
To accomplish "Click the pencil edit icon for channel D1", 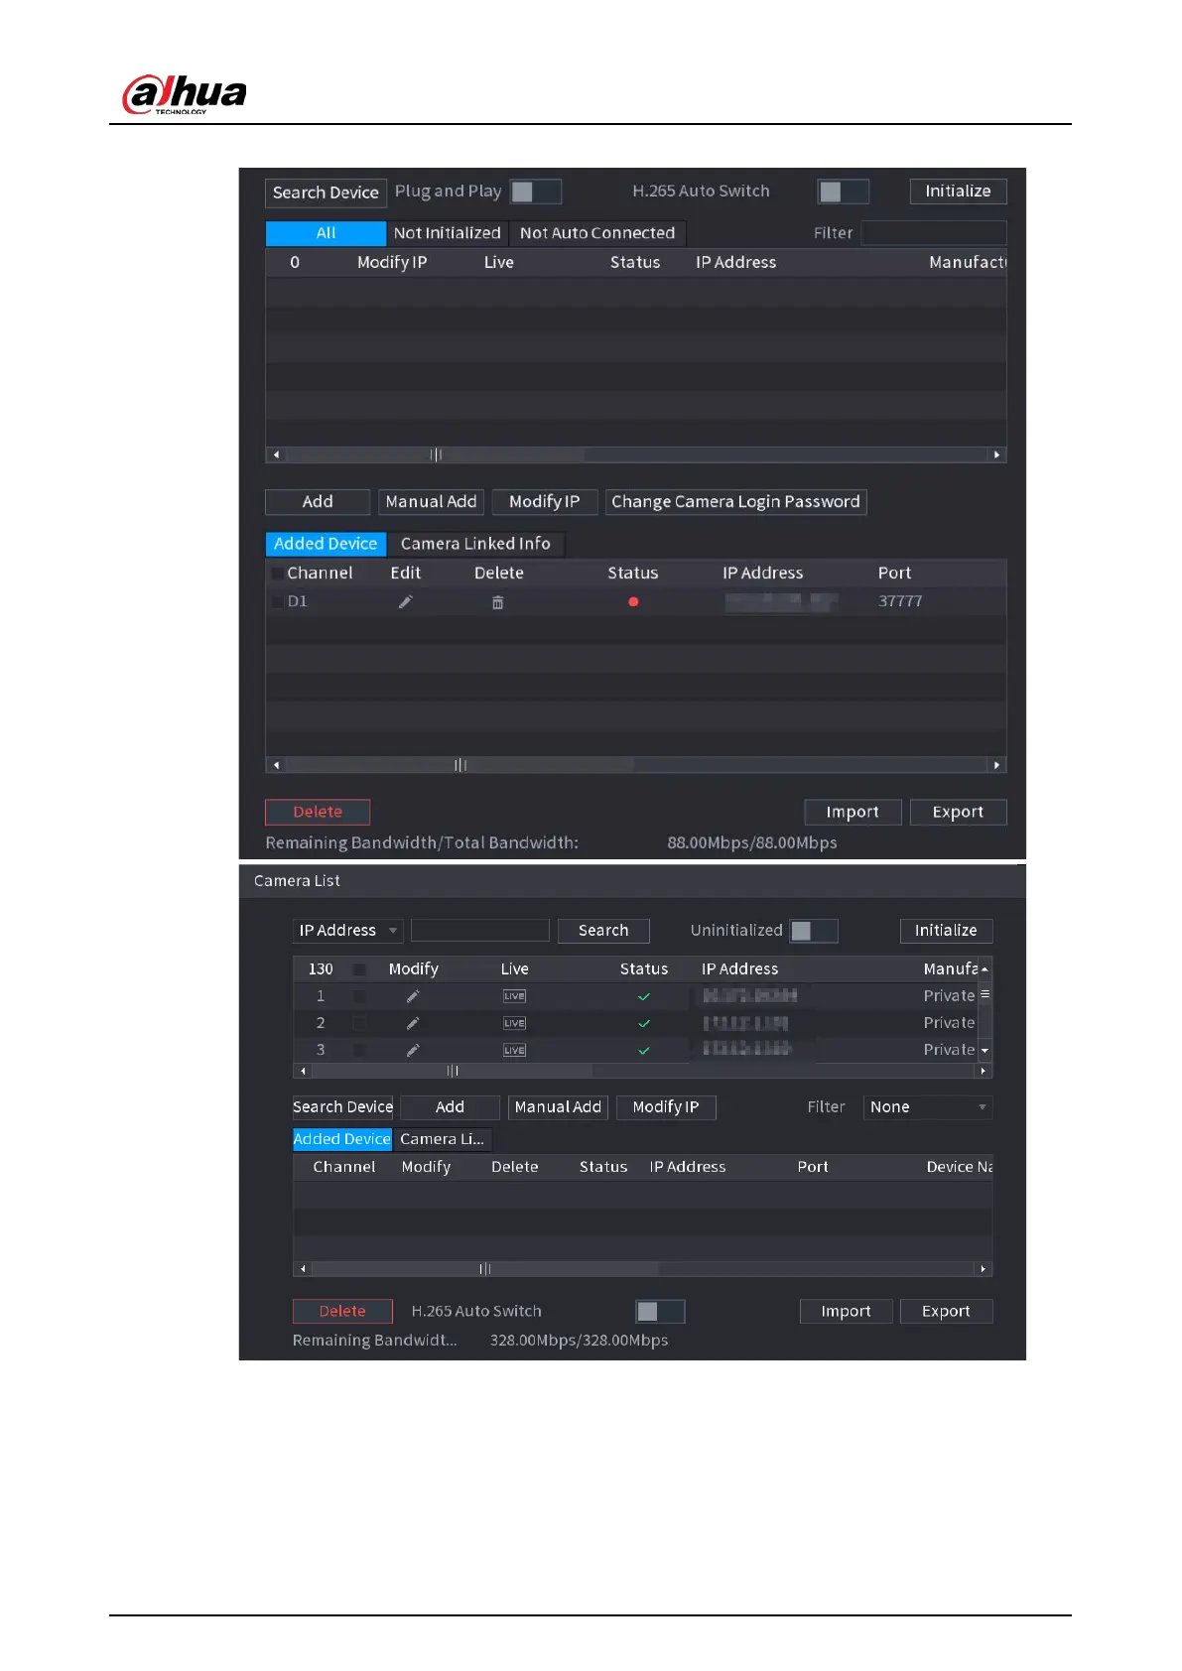I will click(x=405, y=601).
